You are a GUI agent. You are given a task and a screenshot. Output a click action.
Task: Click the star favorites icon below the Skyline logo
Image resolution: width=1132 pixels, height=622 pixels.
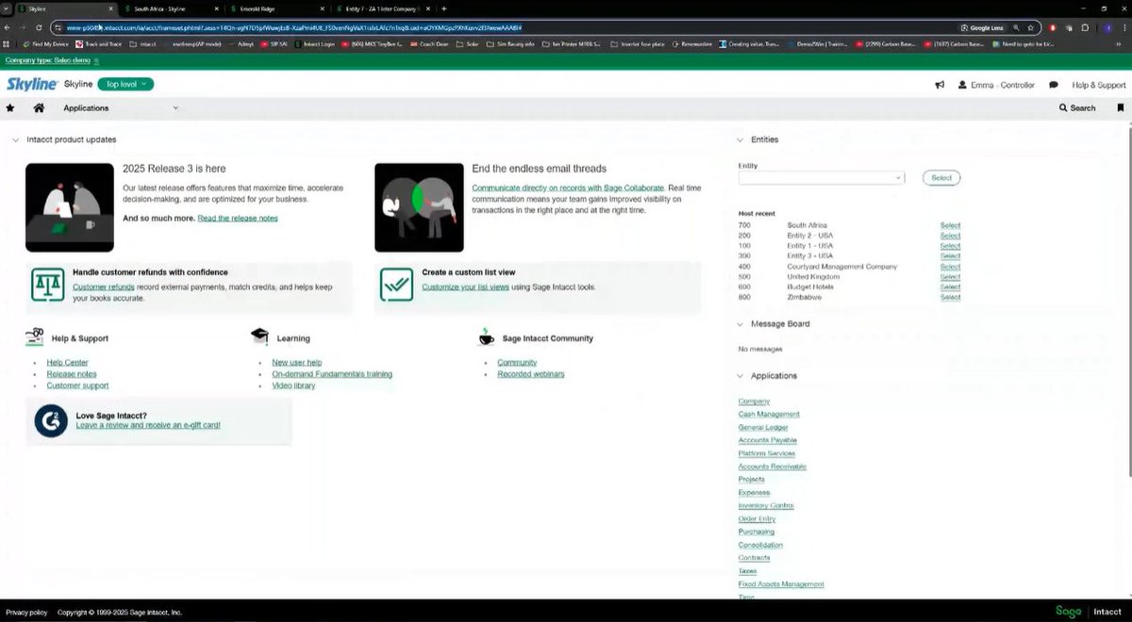(10, 107)
